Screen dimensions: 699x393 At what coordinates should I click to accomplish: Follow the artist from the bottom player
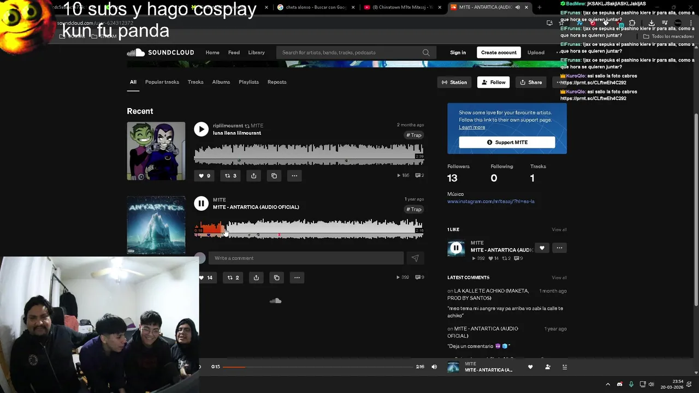pos(548,367)
